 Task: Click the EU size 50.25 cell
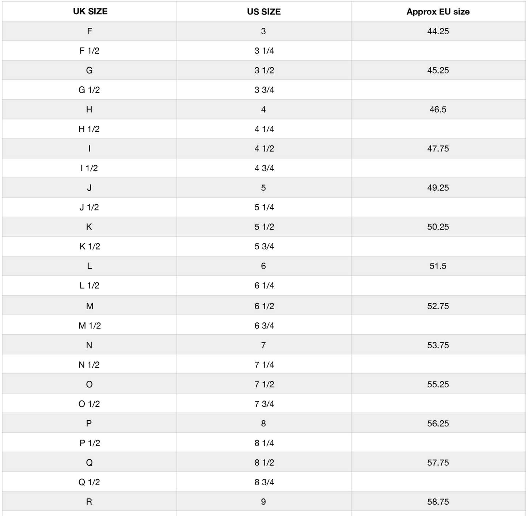[x=438, y=227]
